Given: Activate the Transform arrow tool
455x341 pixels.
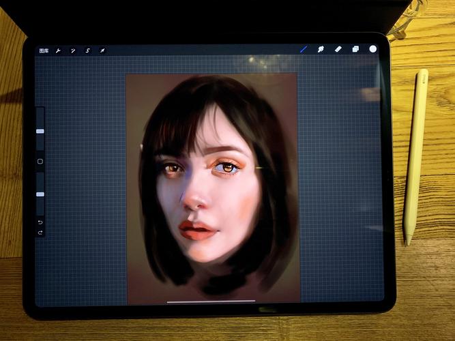Looking at the screenshot, I should click(102, 50).
